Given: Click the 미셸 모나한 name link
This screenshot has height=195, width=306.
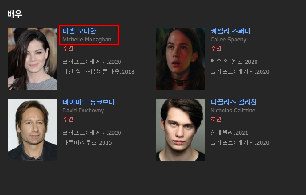Looking at the screenshot, I should (x=79, y=31).
